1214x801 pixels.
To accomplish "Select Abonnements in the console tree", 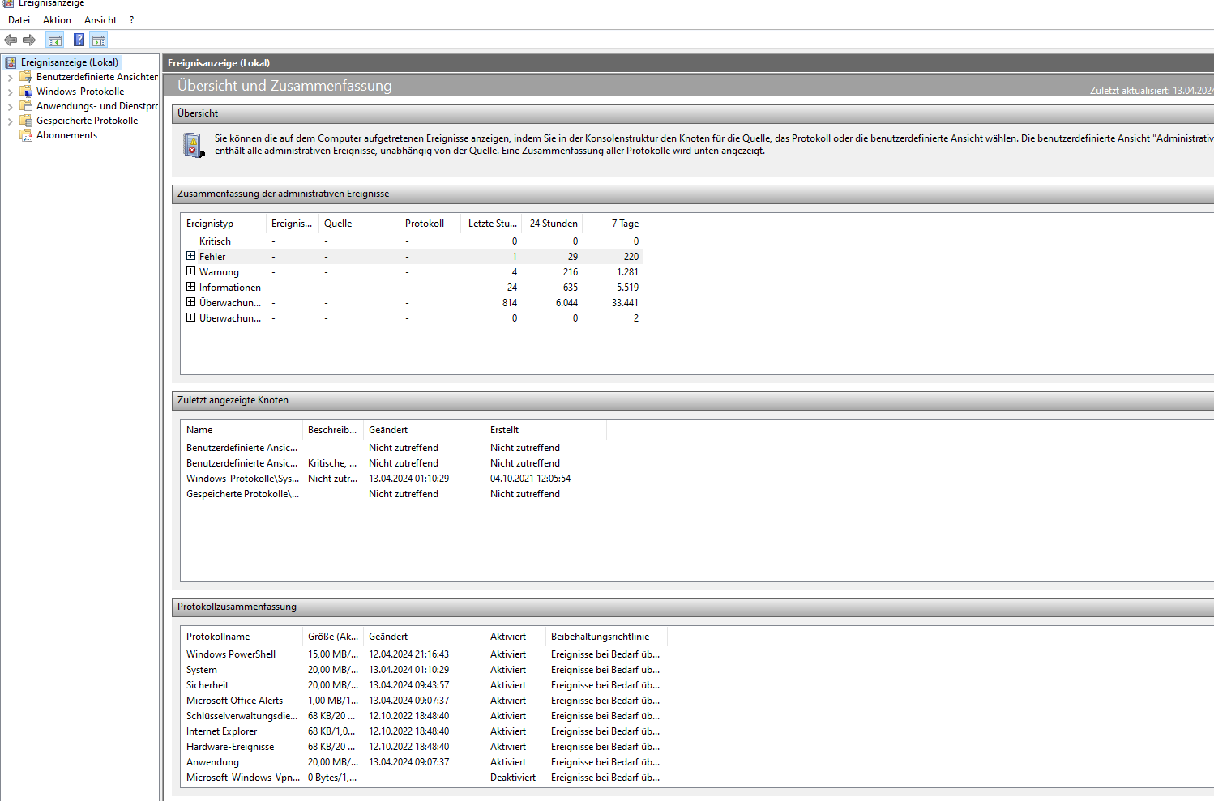I will point(66,135).
